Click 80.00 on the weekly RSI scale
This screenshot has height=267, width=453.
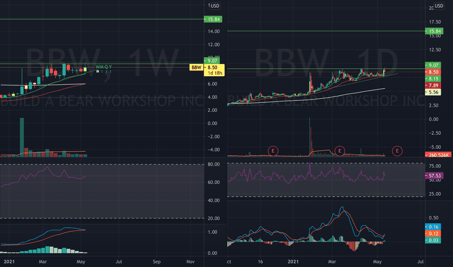213,164
